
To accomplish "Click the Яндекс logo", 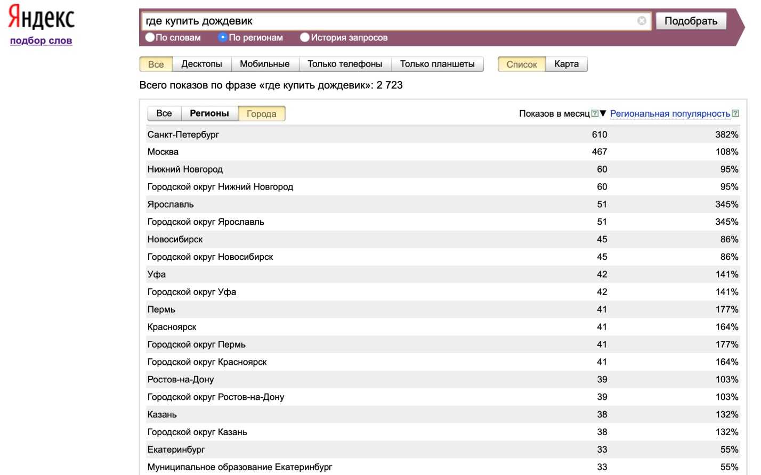I will click(41, 17).
